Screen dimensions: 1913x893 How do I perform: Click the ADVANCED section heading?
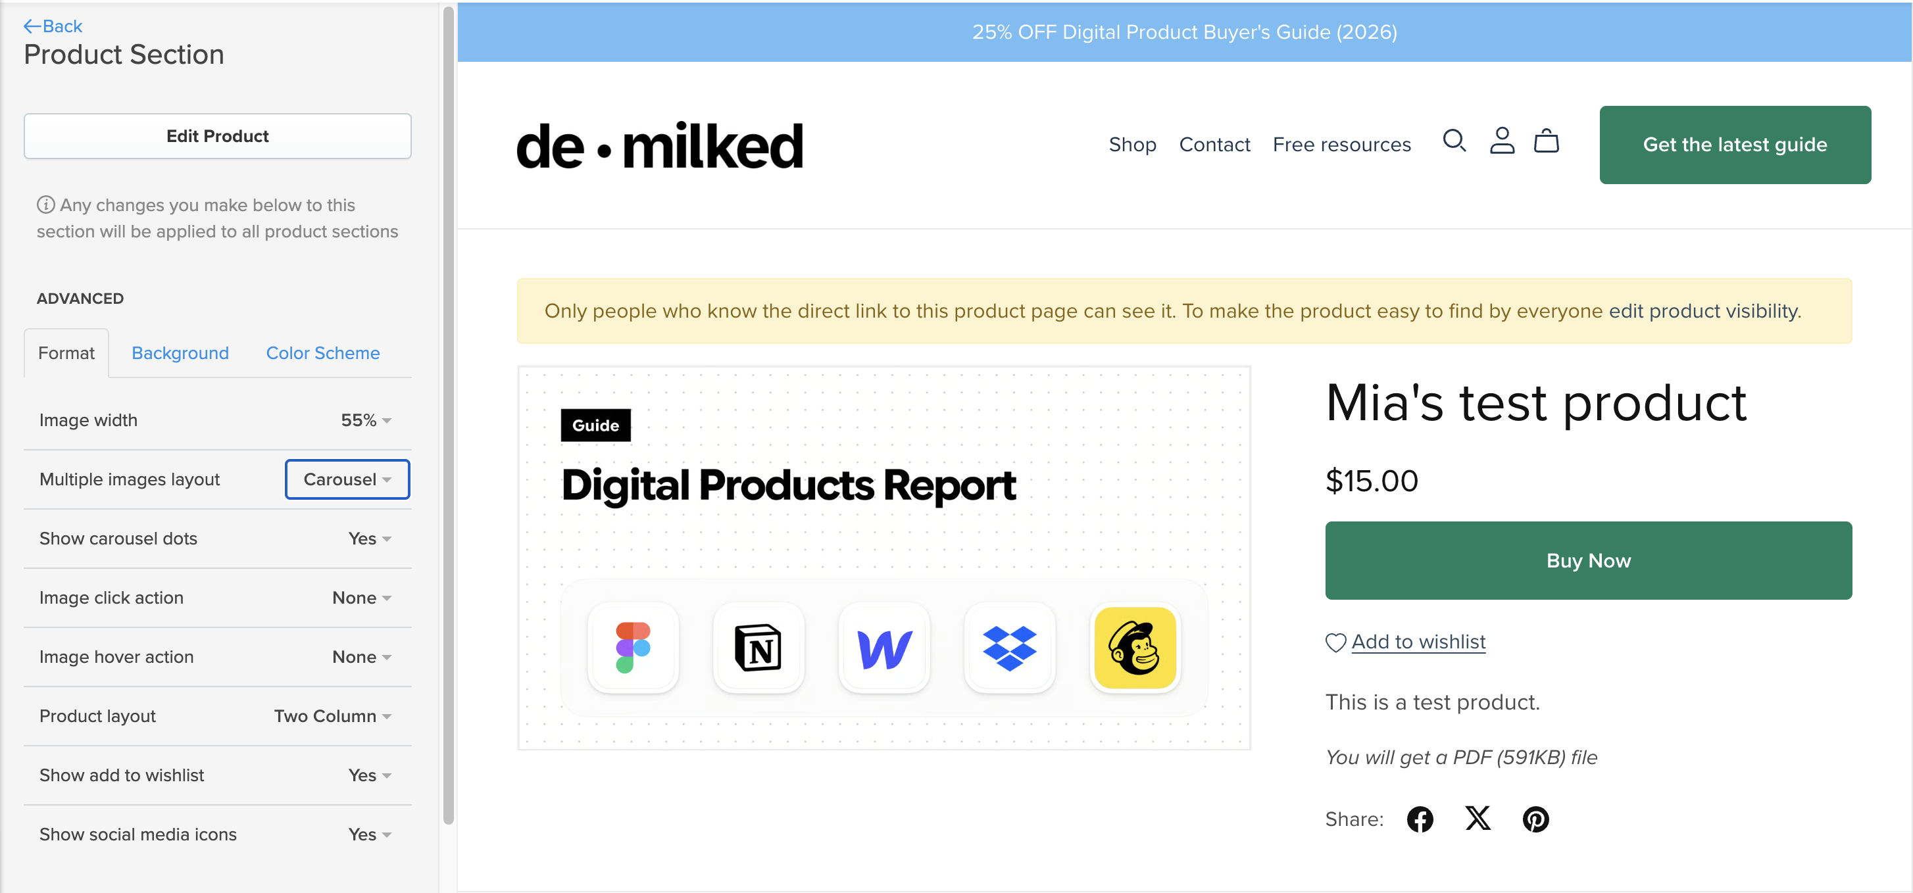(x=80, y=299)
